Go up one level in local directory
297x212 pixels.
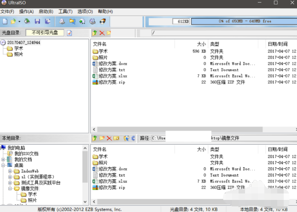tap(95, 138)
